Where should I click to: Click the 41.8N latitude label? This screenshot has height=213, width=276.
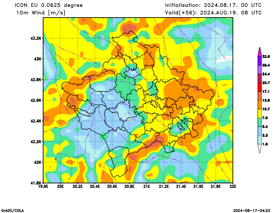click(36, 183)
